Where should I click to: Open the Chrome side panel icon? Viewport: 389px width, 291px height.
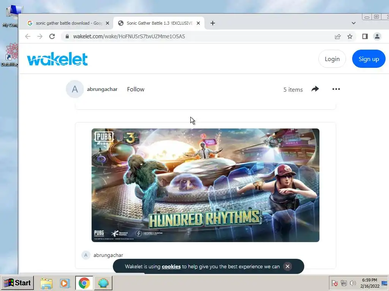click(365, 37)
